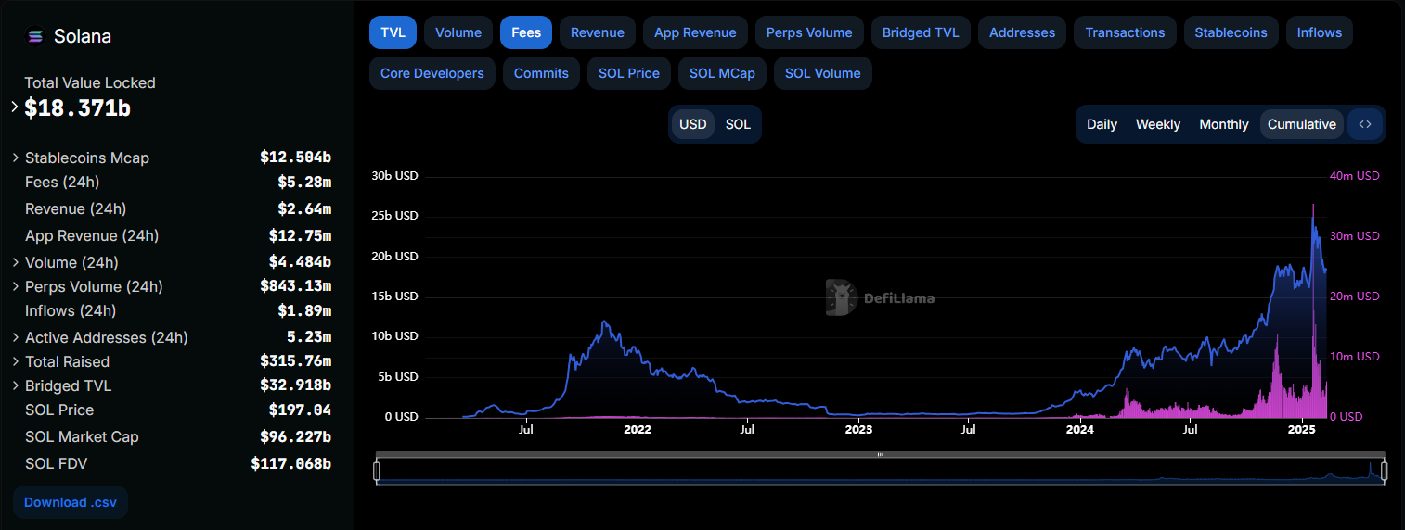Click the Fees (24h) label
This screenshot has height=530, width=1405.
click(x=62, y=182)
